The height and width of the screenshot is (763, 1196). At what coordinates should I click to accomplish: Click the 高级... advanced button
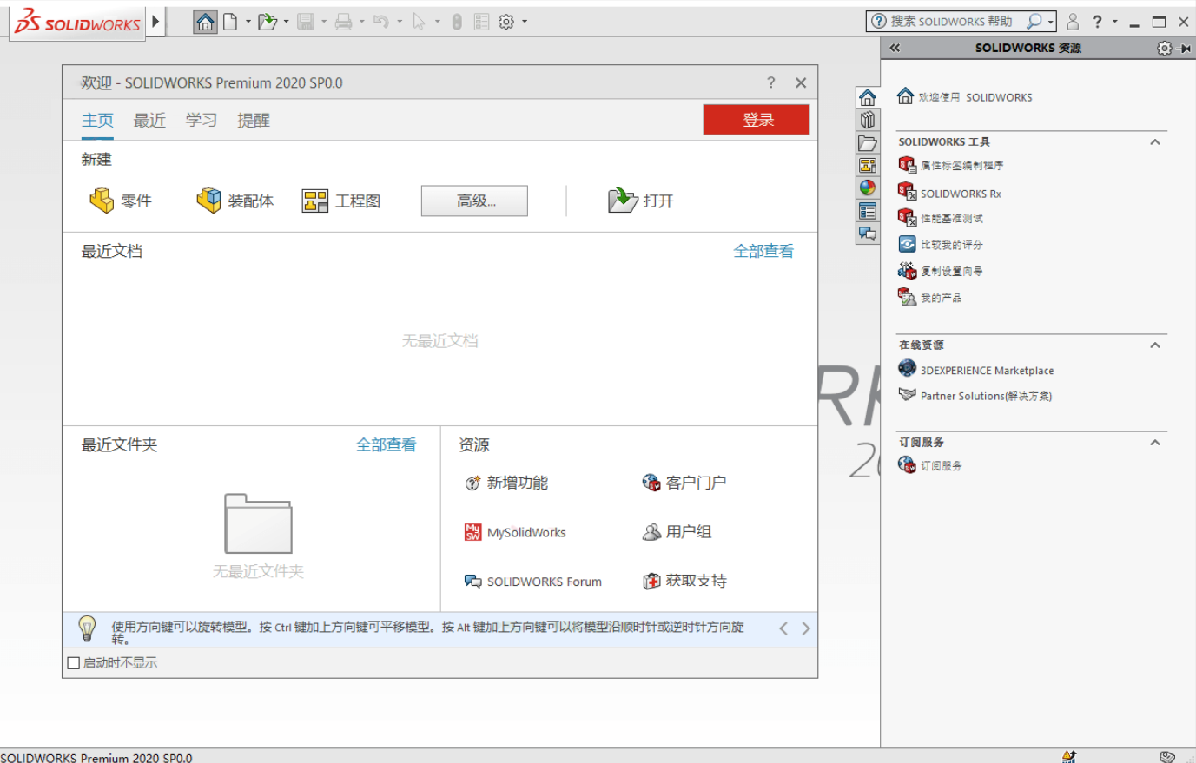[x=474, y=201]
